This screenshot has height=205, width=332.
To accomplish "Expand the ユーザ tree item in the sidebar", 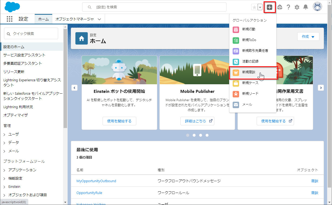I will tap(5, 134).
